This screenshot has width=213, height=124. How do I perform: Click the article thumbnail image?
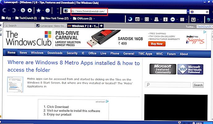tap(15, 85)
